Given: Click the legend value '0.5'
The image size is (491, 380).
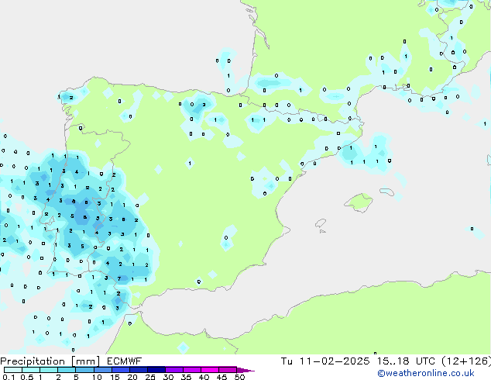Looking at the screenshot, I should pyautogui.click(x=26, y=377).
